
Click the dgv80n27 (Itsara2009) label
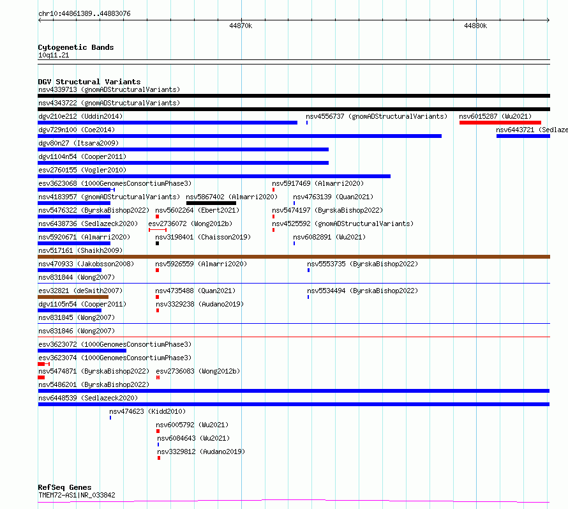point(78,143)
